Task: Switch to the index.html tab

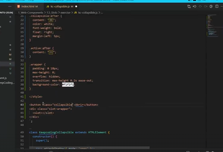Action: tap(28, 7)
